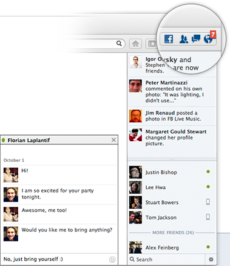Click the sidebar friend Search field
Viewport: 230px width, 266px height.
[166, 259]
